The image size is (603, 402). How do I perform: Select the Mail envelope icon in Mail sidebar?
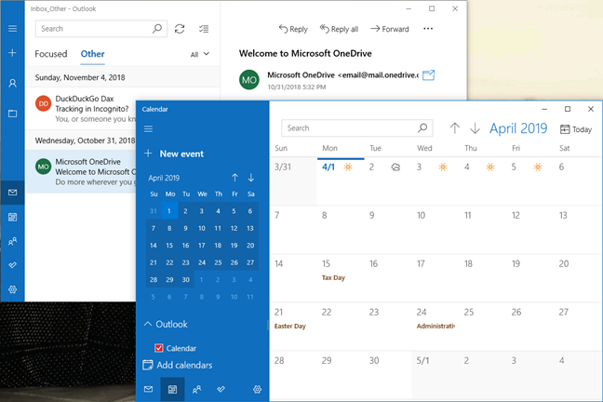(x=12, y=193)
